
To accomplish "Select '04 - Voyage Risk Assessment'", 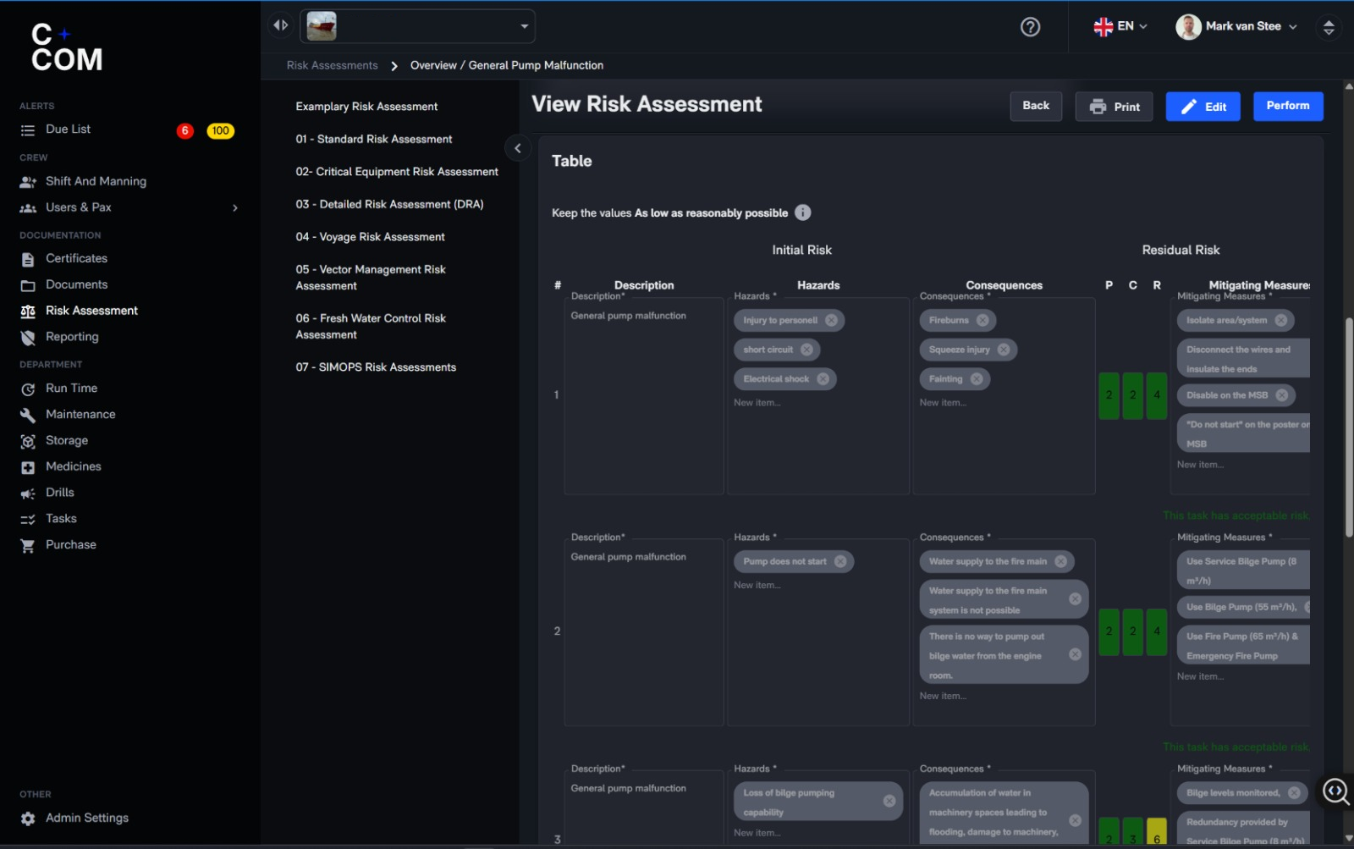I will (370, 237).
